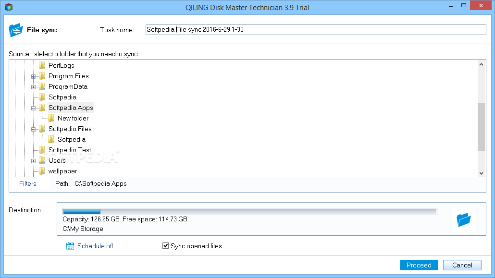Click PerfLogs folder icon
The width and height of the screenshot is (495, 278).
click(42, 65)
